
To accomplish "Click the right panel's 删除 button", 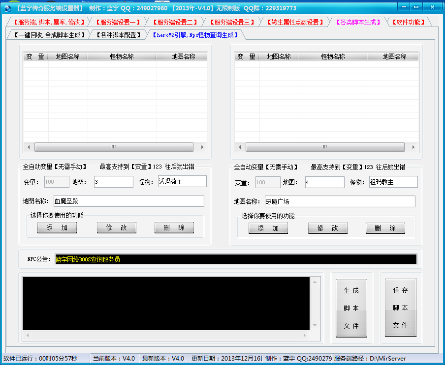I will tap(385, 228).
